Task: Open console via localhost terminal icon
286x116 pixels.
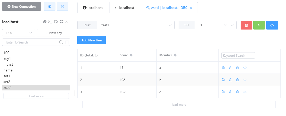Action: pos(50,22)
